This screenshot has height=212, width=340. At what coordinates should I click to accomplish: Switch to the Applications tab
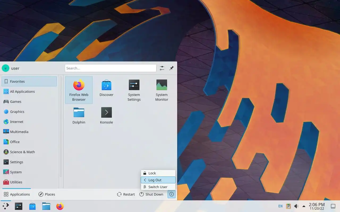point(17,194)
